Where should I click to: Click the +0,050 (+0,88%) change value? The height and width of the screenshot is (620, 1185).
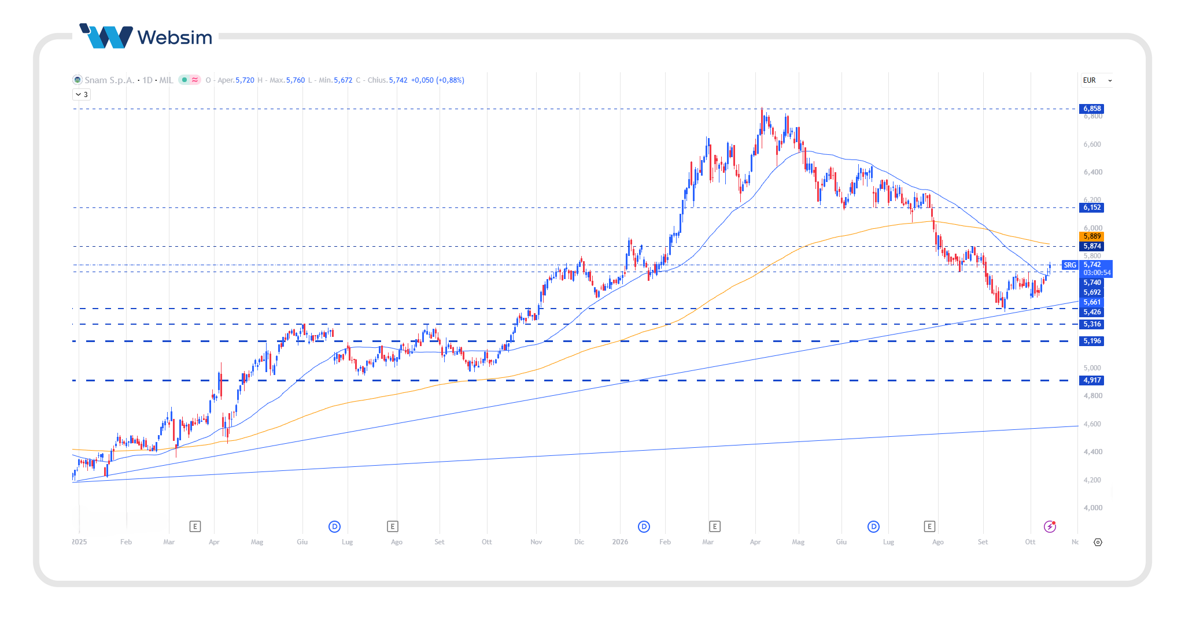(x=438, y=80)
